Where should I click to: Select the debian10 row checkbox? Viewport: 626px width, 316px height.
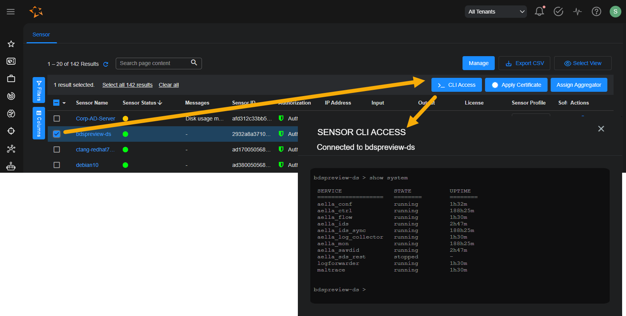[x=57, y=165]
